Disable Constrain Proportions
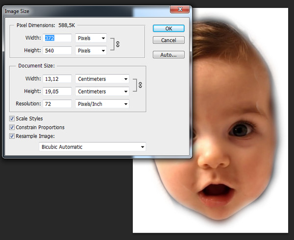Image resolution: width=294 pixels, height=240 pixels. [12, 127]
